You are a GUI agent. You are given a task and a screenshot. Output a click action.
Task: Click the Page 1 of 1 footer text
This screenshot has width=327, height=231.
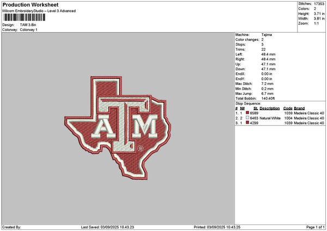tap(316, 227)
